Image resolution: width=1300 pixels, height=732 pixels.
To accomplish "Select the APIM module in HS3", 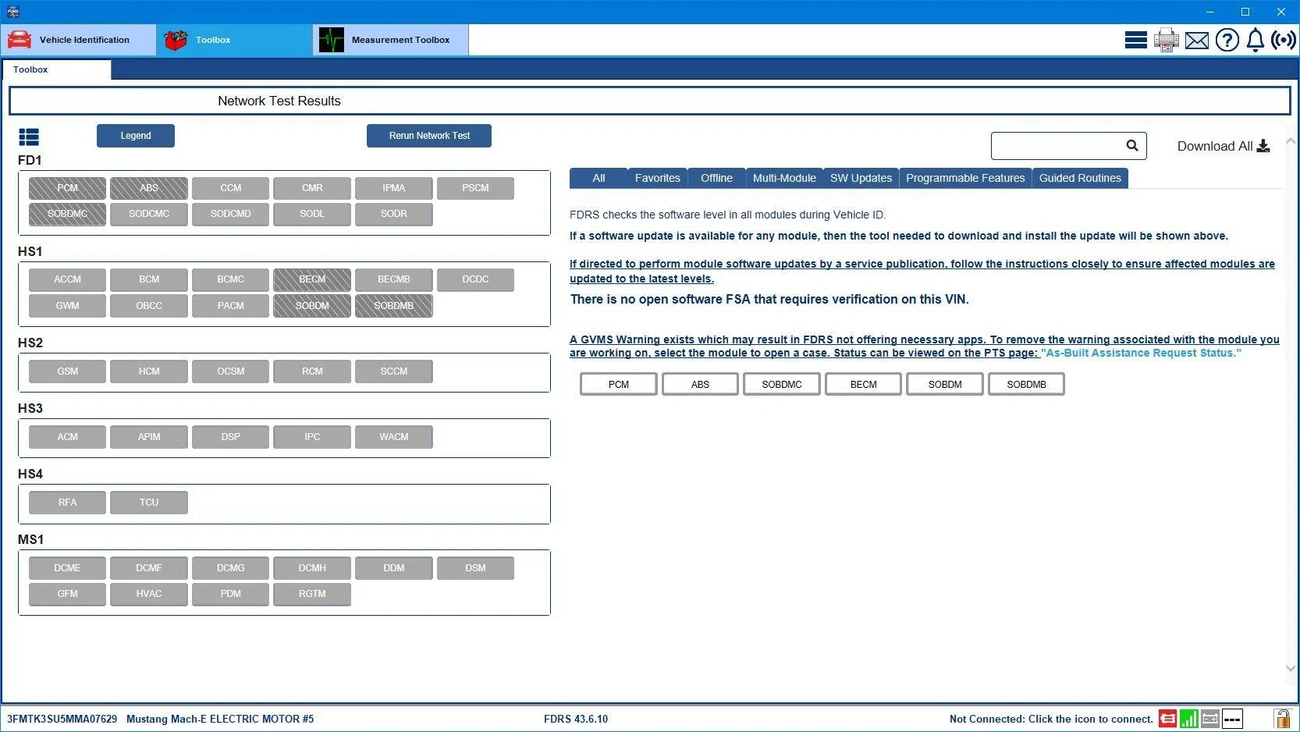I will pyautogui.click(x=149, y=437).
